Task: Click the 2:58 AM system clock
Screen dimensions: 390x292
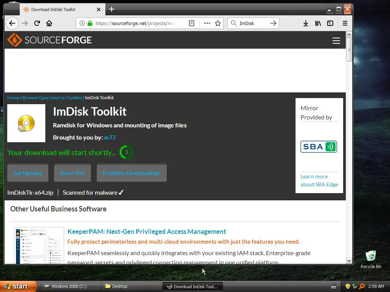Action: point(376,286)
